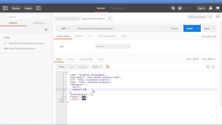Expand the _links object on line 2319
Viewport: 222px width, 125px height.
[x=65, y=99]
